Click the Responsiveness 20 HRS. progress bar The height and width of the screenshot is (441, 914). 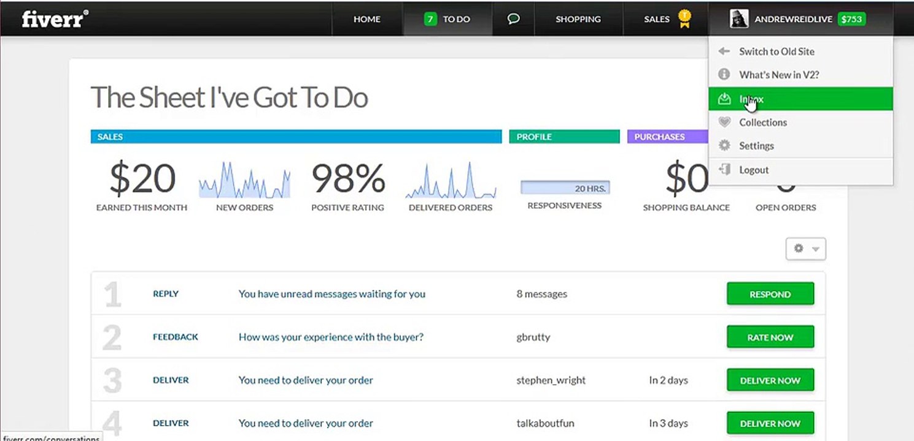(565, 187)
